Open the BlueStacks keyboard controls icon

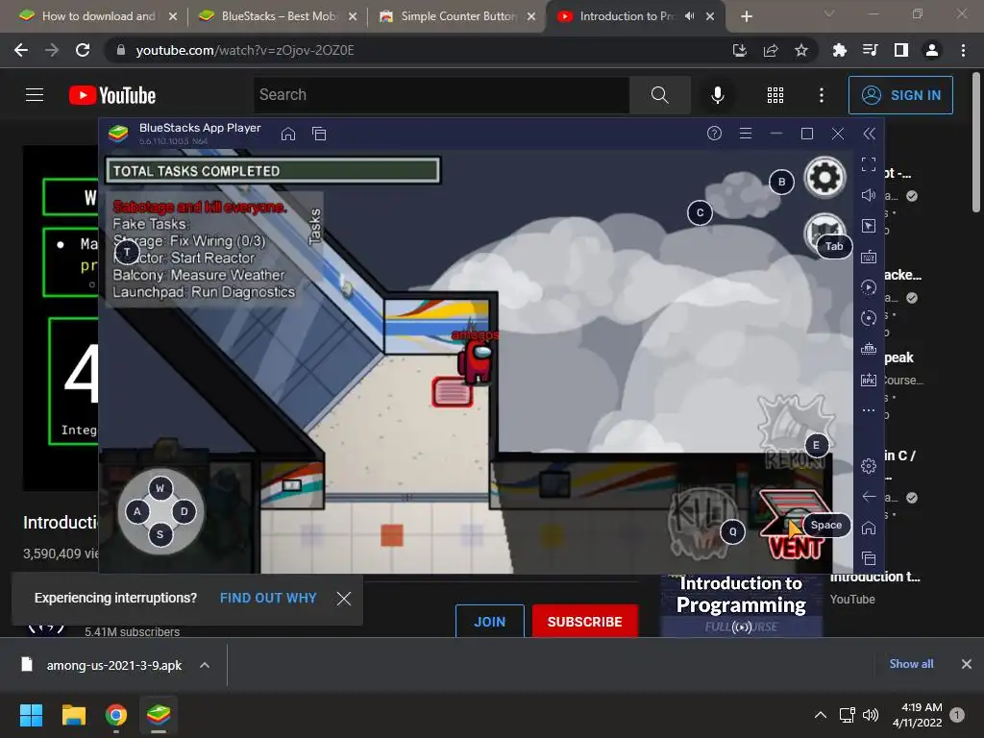pos(869,257)
